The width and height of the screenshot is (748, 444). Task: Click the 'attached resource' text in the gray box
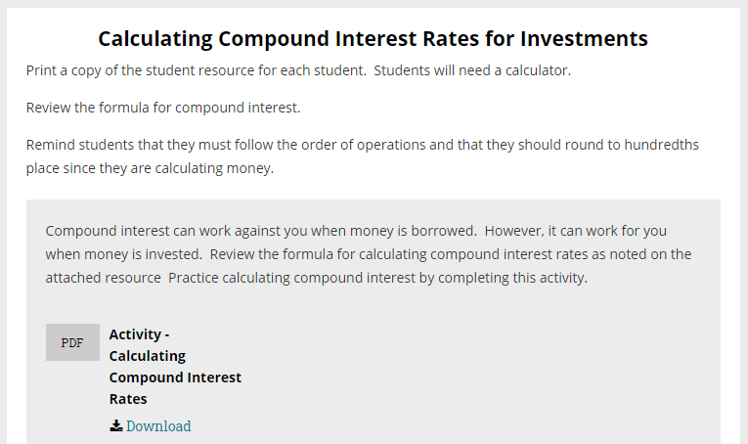point(103,278)
